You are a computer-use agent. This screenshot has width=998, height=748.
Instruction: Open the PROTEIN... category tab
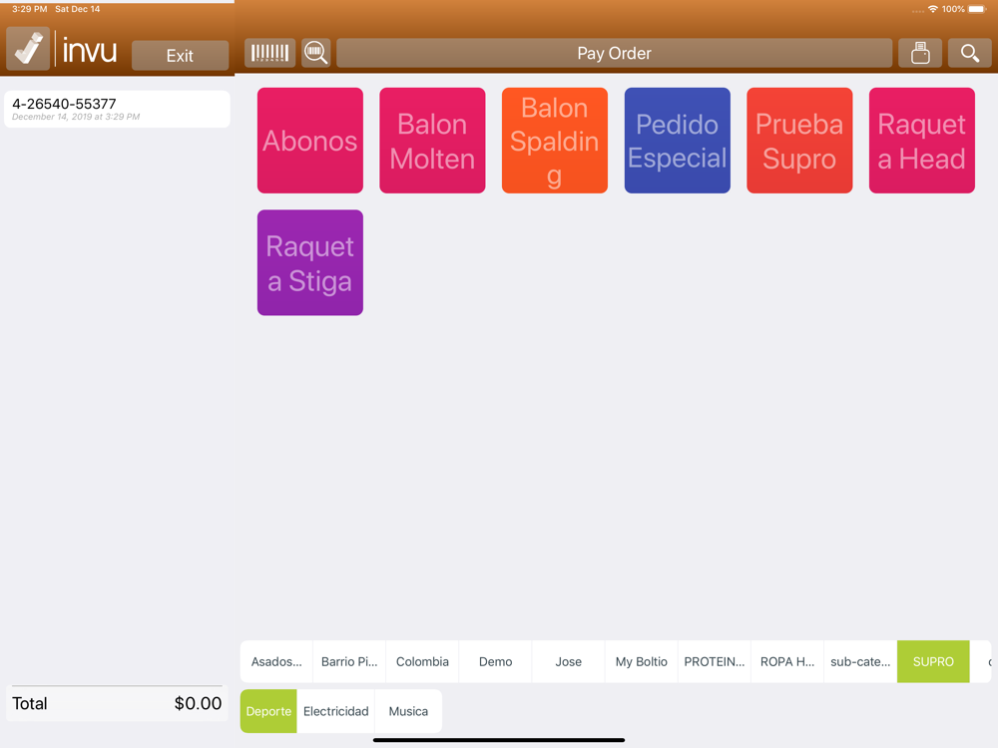tap(715, 661)
